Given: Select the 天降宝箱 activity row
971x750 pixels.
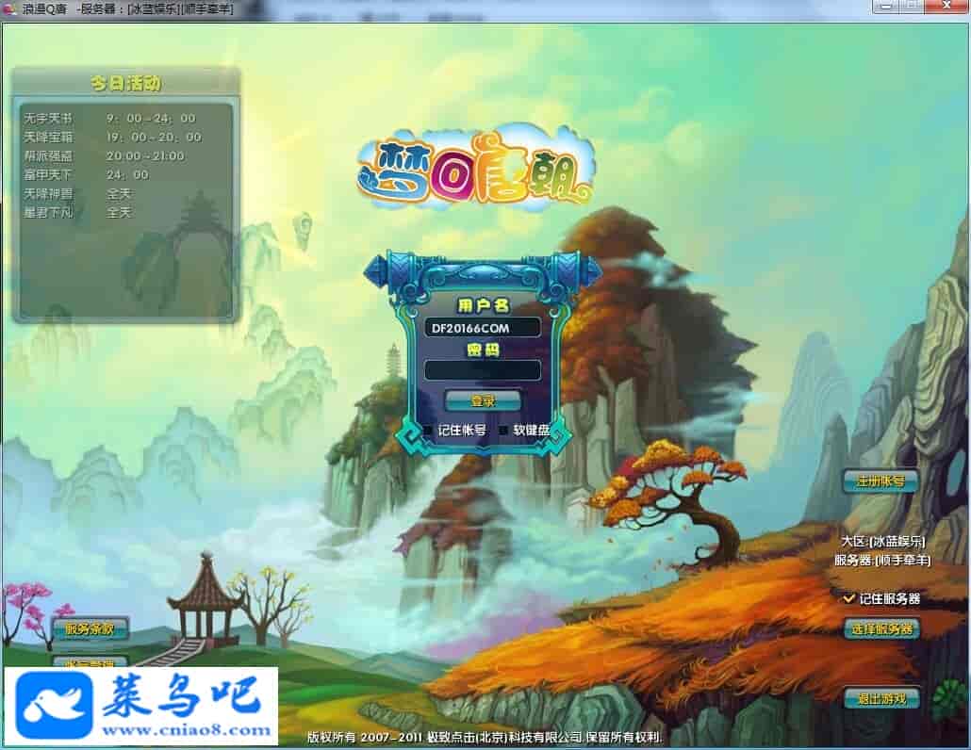Looking at the screenshot, I should pyautogui.click(x=113, y=137).
